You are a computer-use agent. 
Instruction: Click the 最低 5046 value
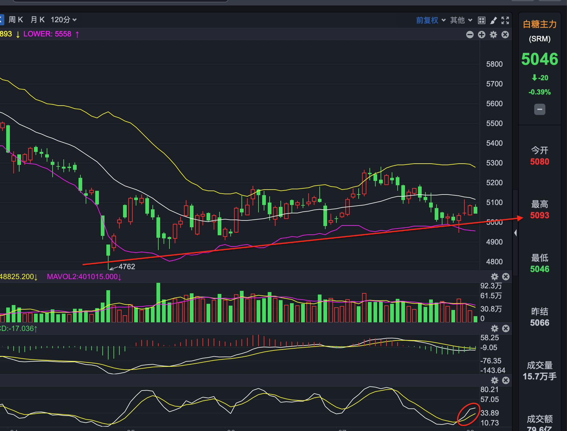pos(540,269)
